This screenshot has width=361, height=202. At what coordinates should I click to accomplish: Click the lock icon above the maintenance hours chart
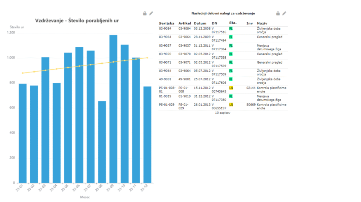point(145,13)
